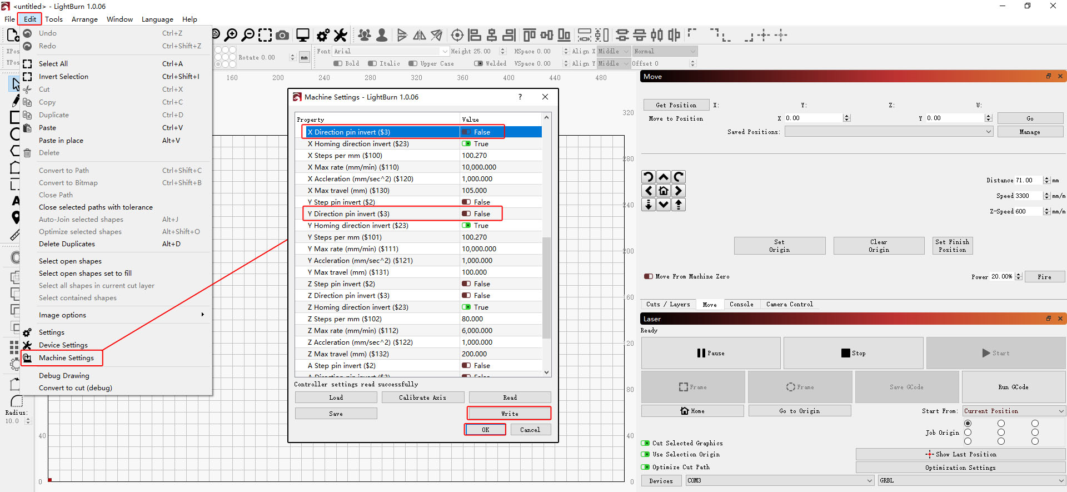Click the Z-axis raise arrow icon
The height and width of the screenshot is (492, 1067).
(x=679, y=205)
